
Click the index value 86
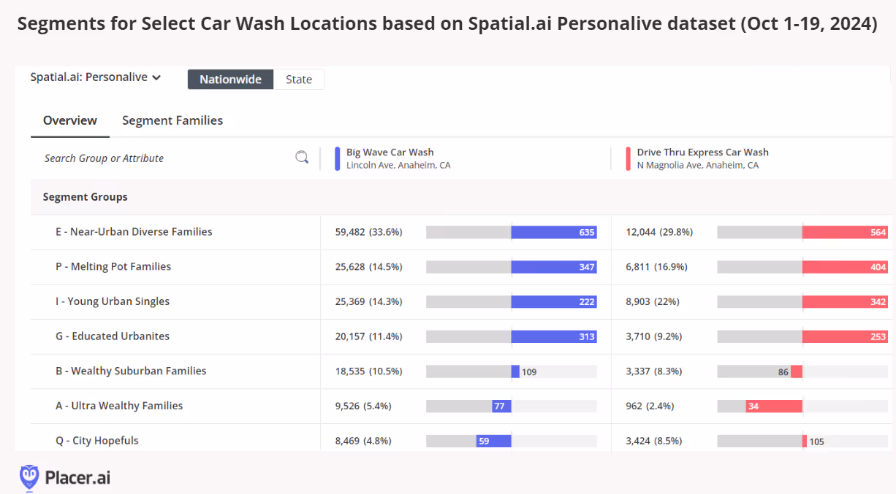pos(783,372)
